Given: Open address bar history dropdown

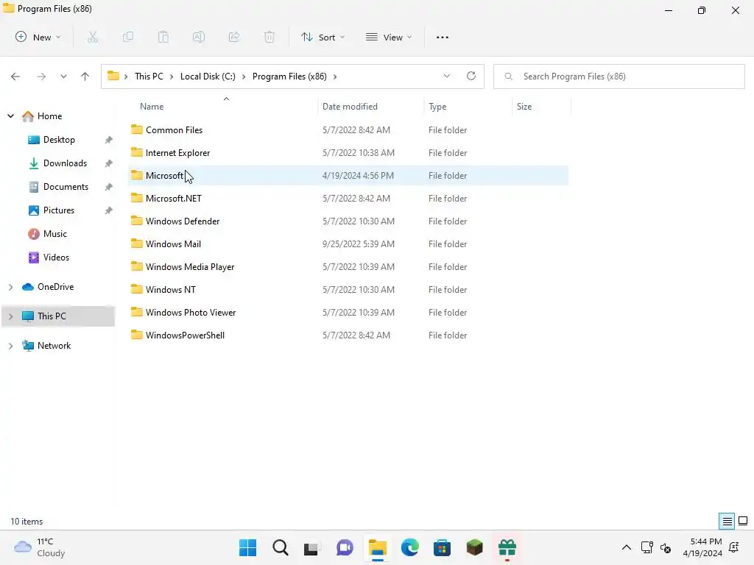Looking at the screenshot, I should (x=447, y=76).
